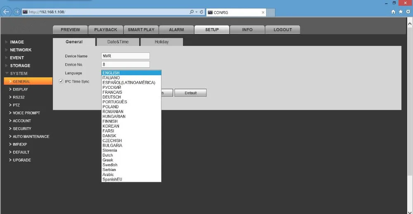Viewport: 413px width, 214px height.
Task: Toggle the IPC Time Sync checkbox
Action: [61, 81]
